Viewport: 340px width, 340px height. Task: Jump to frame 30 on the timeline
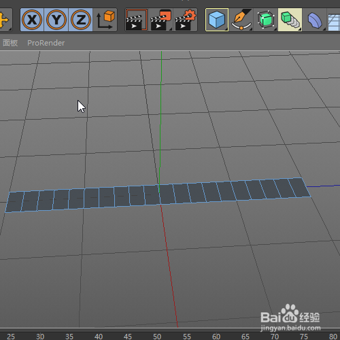click(40, 337)
